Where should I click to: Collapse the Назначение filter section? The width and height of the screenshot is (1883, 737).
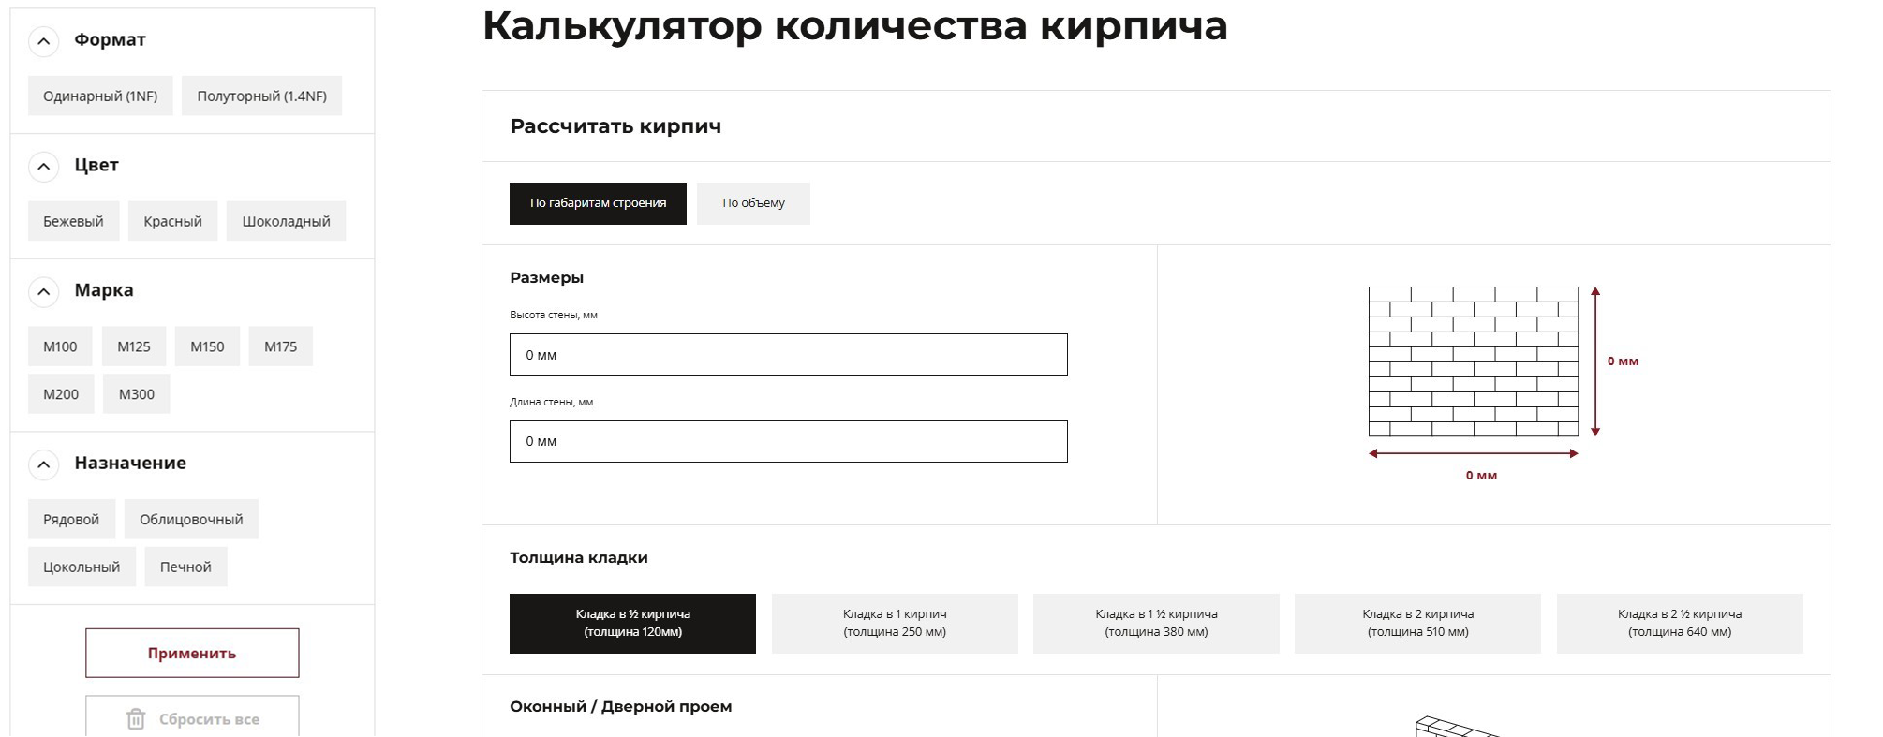click(44, 464)
